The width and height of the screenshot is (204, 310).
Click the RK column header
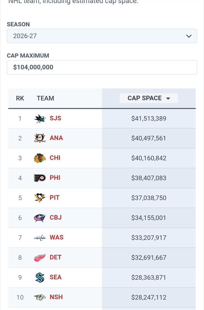click(x=20, y=98)
